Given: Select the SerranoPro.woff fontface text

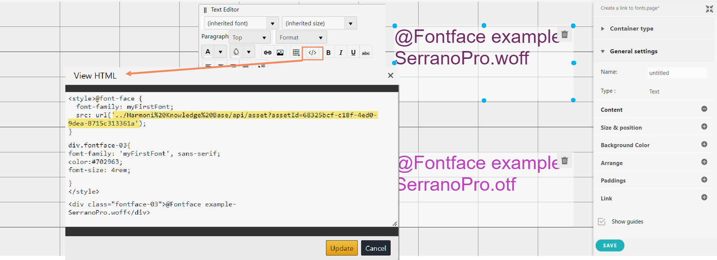Looking at the screenshot, I should click(477, 47).
